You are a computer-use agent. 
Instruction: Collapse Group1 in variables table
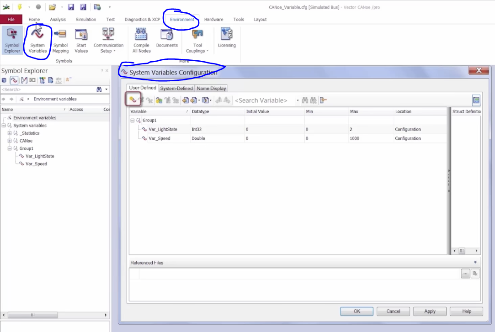tap(133, 121)
